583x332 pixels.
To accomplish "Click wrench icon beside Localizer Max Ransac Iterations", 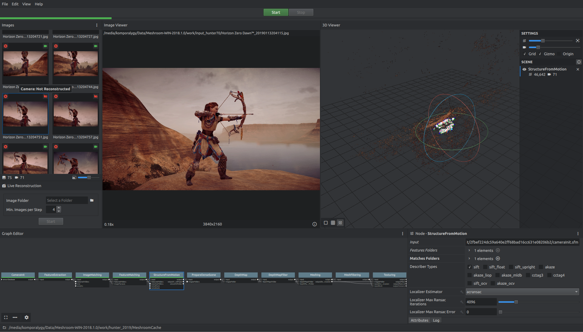I will pyautogui.click(x=462, y=302).
